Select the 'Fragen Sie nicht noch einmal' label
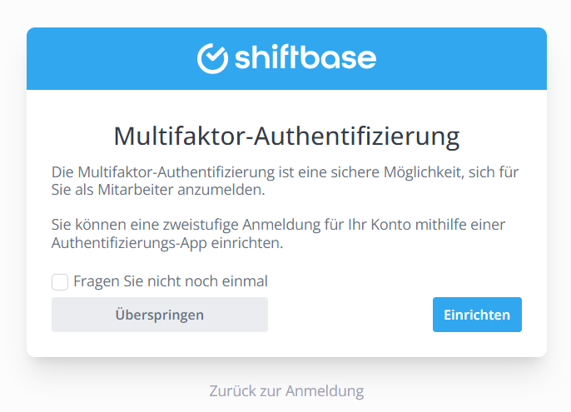Viewport: 571px width, 412px height. click(x=171, y=281)
